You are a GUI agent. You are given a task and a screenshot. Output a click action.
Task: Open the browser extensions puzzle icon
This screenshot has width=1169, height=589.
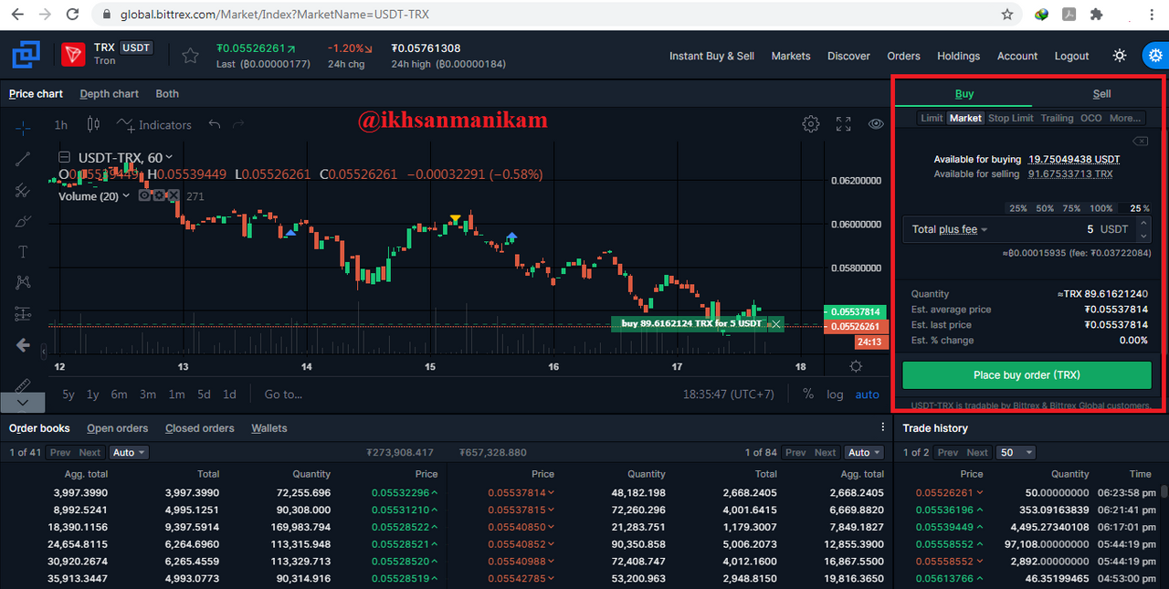click(1097, 15)
